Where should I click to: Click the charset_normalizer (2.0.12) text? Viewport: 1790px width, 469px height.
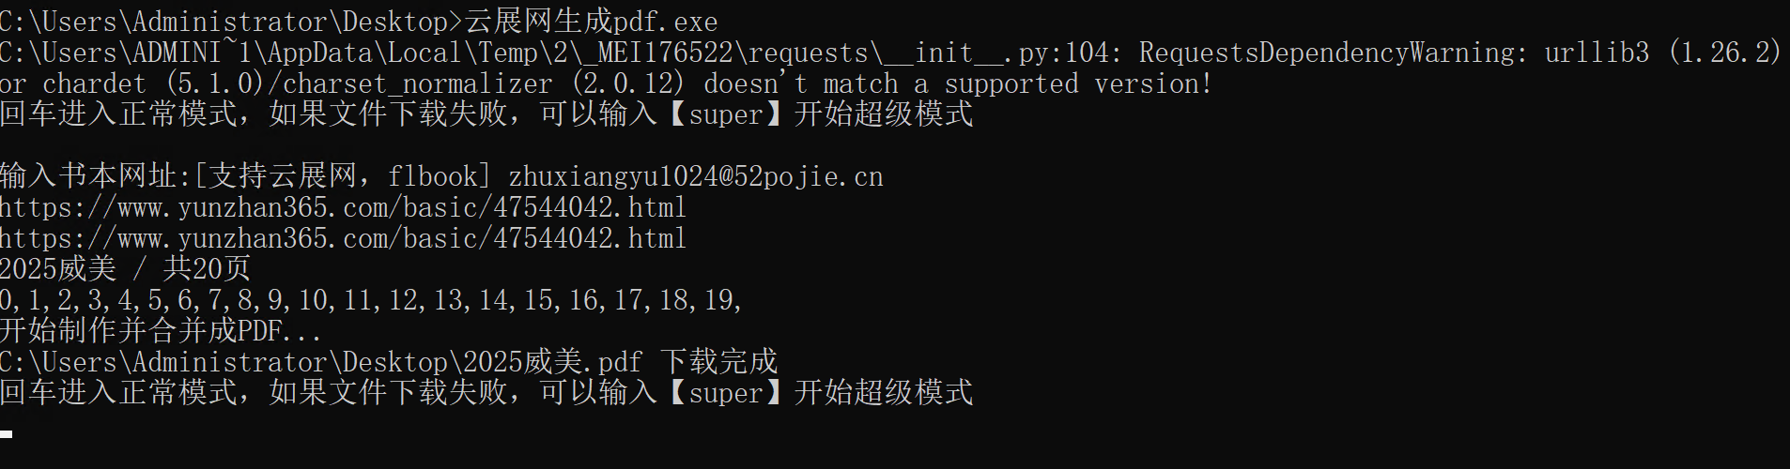(484, 83)
